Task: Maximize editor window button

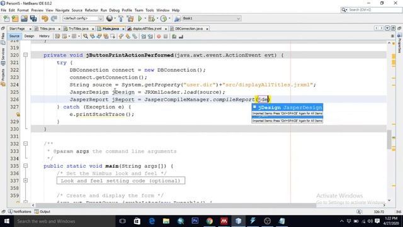Action: point(393,28)
